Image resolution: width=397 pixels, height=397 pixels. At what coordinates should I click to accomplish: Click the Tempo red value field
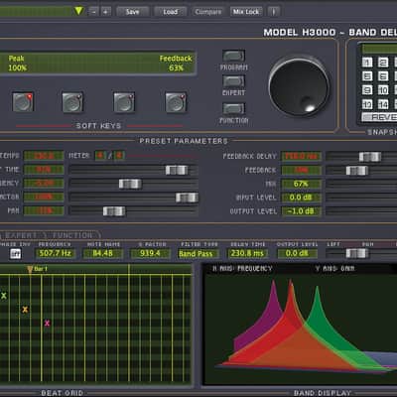44,156
